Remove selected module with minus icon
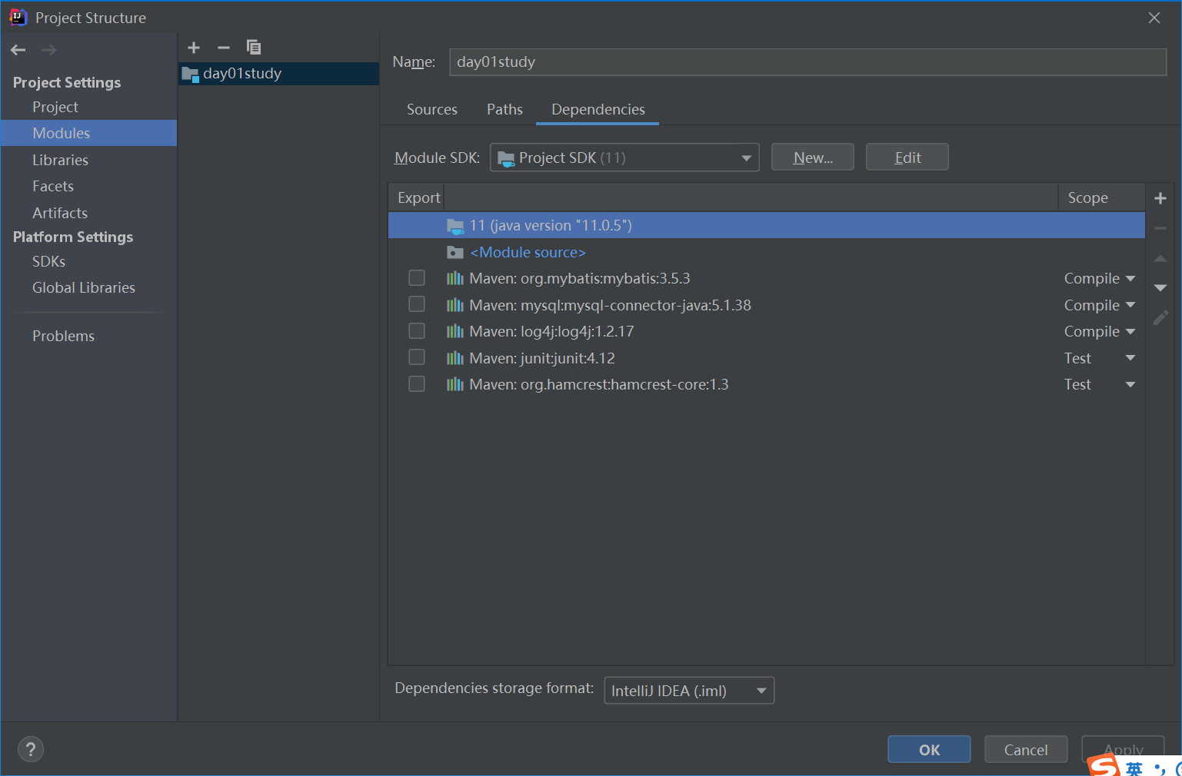 [x=224, y=48]
